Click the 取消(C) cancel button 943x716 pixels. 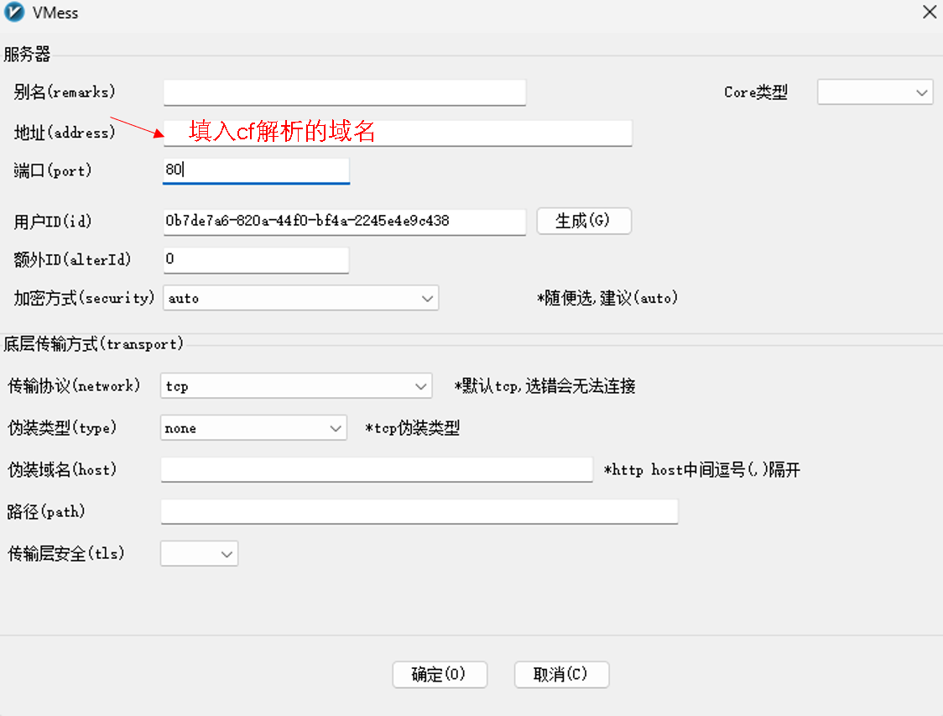click(561, 674)
